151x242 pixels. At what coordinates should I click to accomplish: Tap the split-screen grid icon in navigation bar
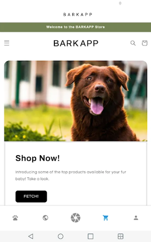(x=120, y=236)
